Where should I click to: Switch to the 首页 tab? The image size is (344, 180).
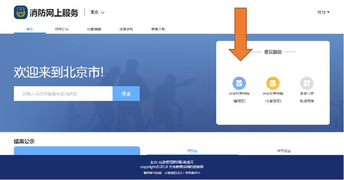click(30, 29)
